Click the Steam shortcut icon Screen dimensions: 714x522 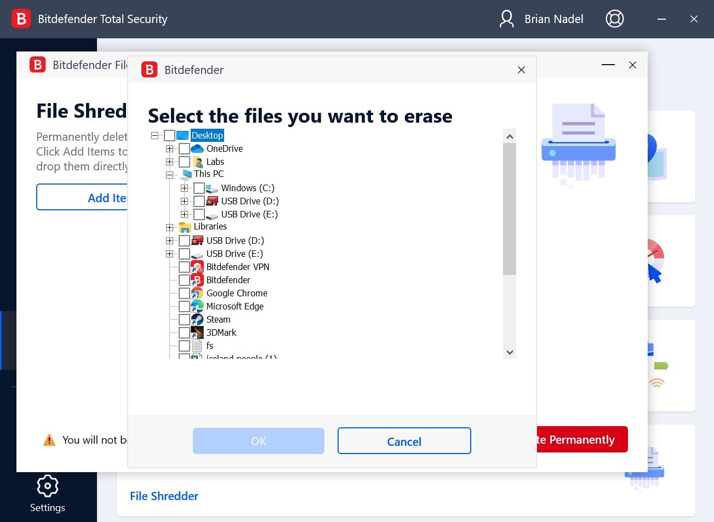(197, 319)
